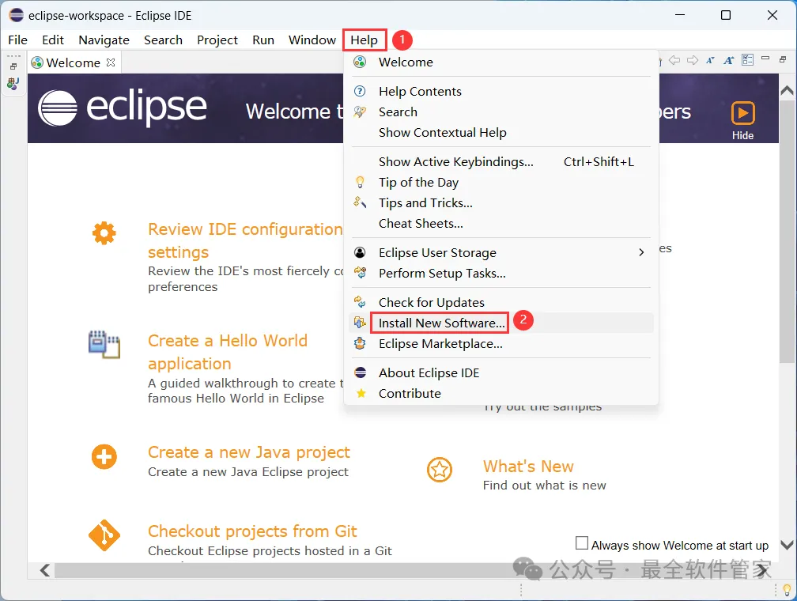The width and height of the screenshot is (797, 601).
Task: Click the Eclipse Marketplace icon
Action: coord(360,343)
